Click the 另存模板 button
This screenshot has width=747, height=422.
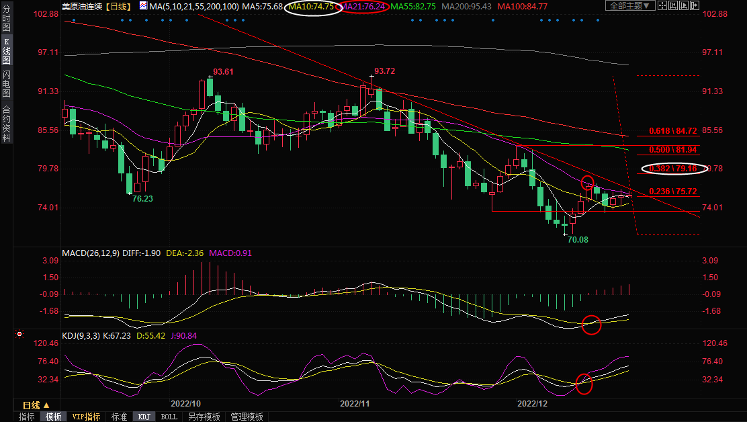point(204,417)
